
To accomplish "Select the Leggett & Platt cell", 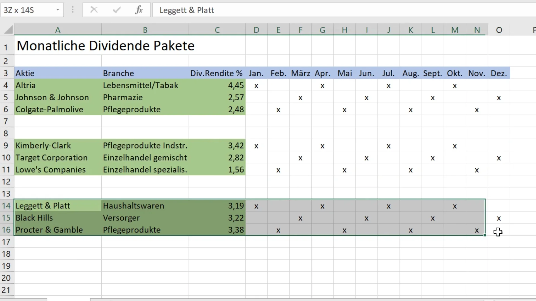I will (x=58, y=206).
